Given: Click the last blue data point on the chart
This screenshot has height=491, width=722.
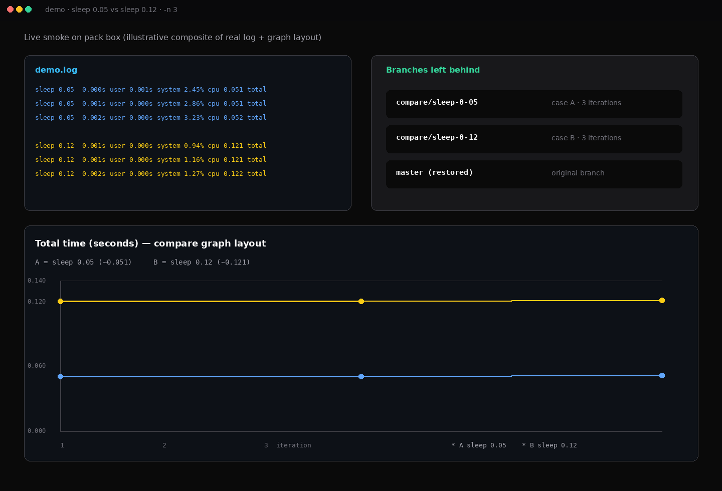Looking at the screenshot, I should point(662,376).
